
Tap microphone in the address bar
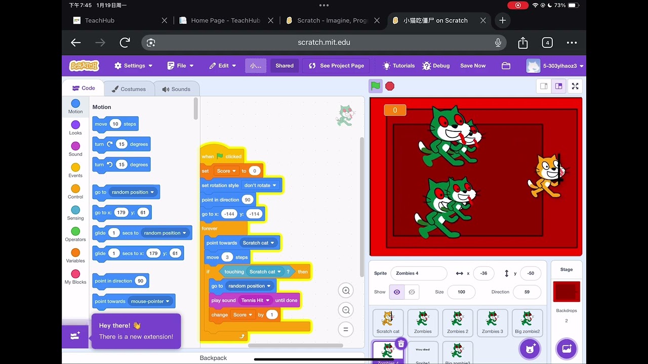coord(498,42)
